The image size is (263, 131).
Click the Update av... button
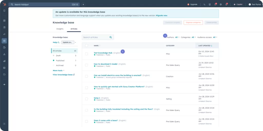click(x=68, y=42)
